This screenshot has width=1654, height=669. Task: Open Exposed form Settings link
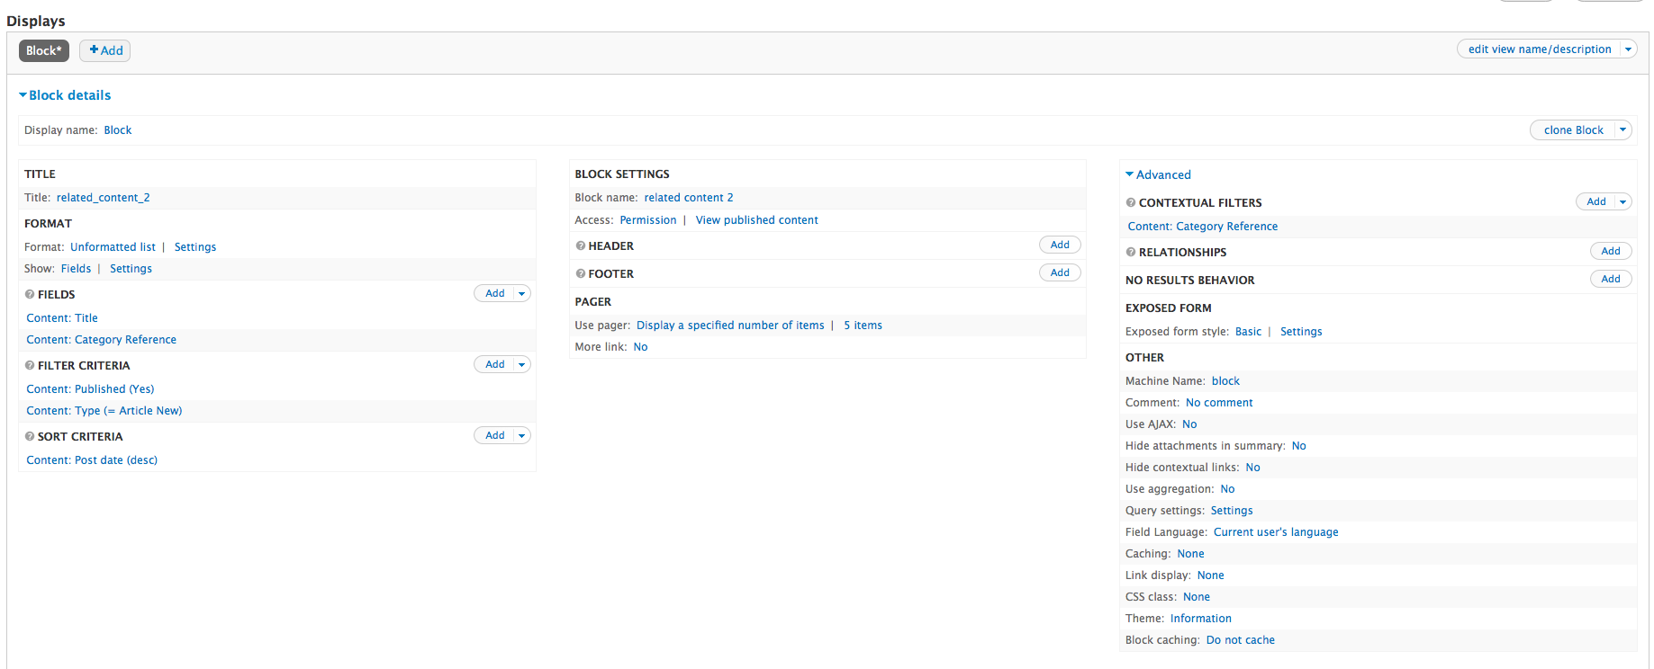1301,332
